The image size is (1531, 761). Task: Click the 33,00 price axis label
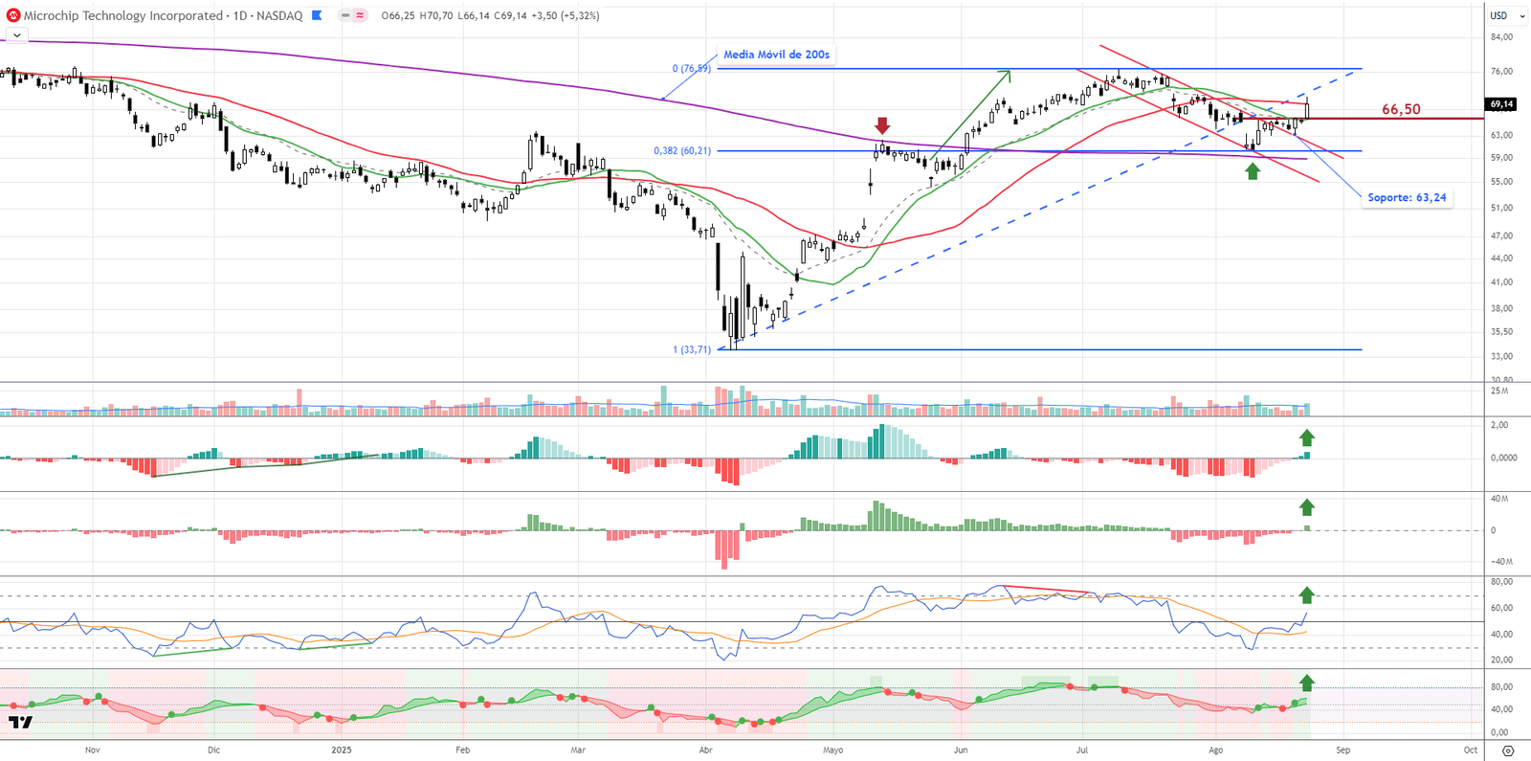pyautogui.click(x=1501, y=356)
